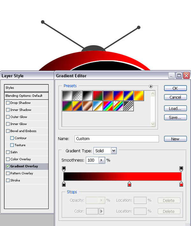191x226 pixels.
Task: Enable the Drop Shadow checkbox
Action: [8, 103]
